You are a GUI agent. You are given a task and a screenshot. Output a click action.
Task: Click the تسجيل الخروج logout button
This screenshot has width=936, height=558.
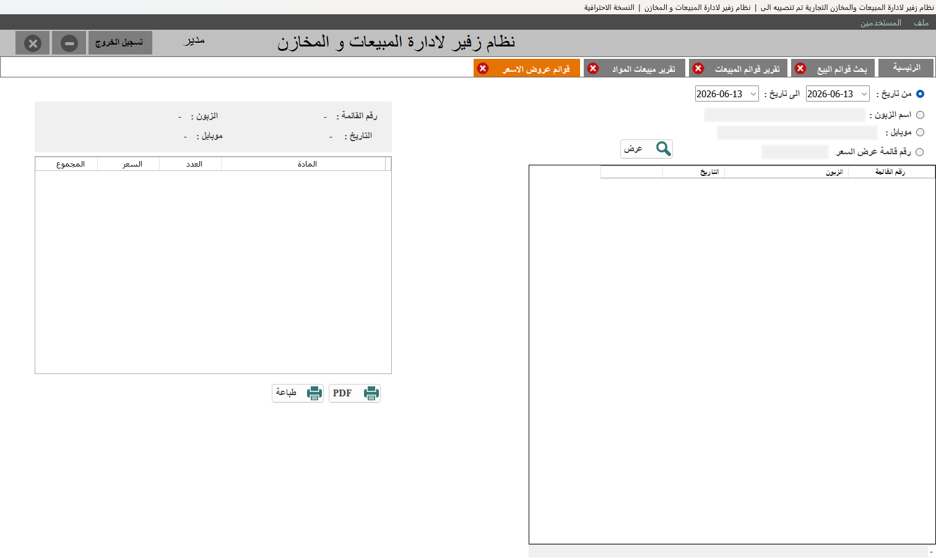(120, 43)
